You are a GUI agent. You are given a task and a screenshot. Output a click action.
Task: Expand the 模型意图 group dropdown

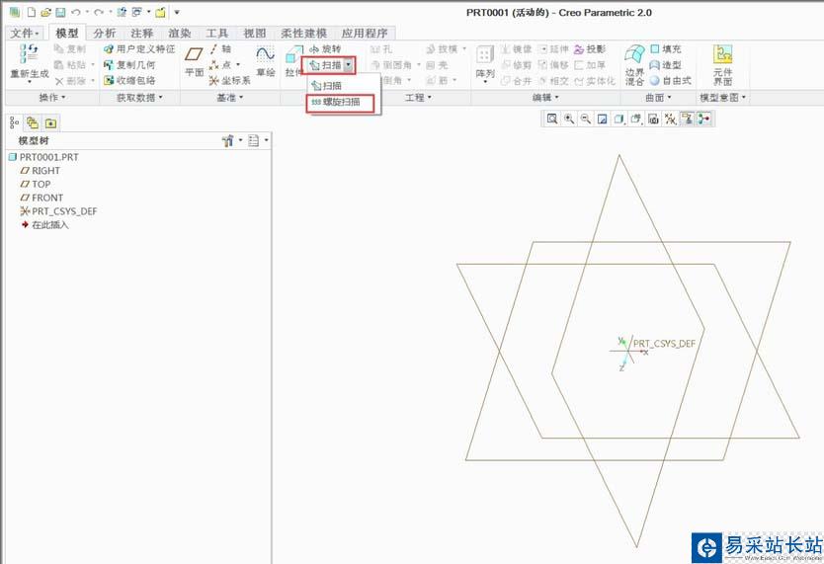(x=723, y=97)
